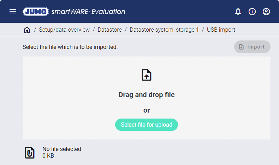Show the info icon in header
Image resolution: width=279 pixels, height=165 pixels.
pos(252,12)
